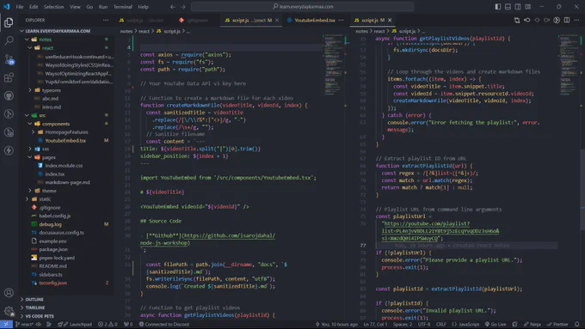Click the JavaScript language mode indicator
Image resolution: width=585 pixels, height=329 pixels.
tap(466, 324)
